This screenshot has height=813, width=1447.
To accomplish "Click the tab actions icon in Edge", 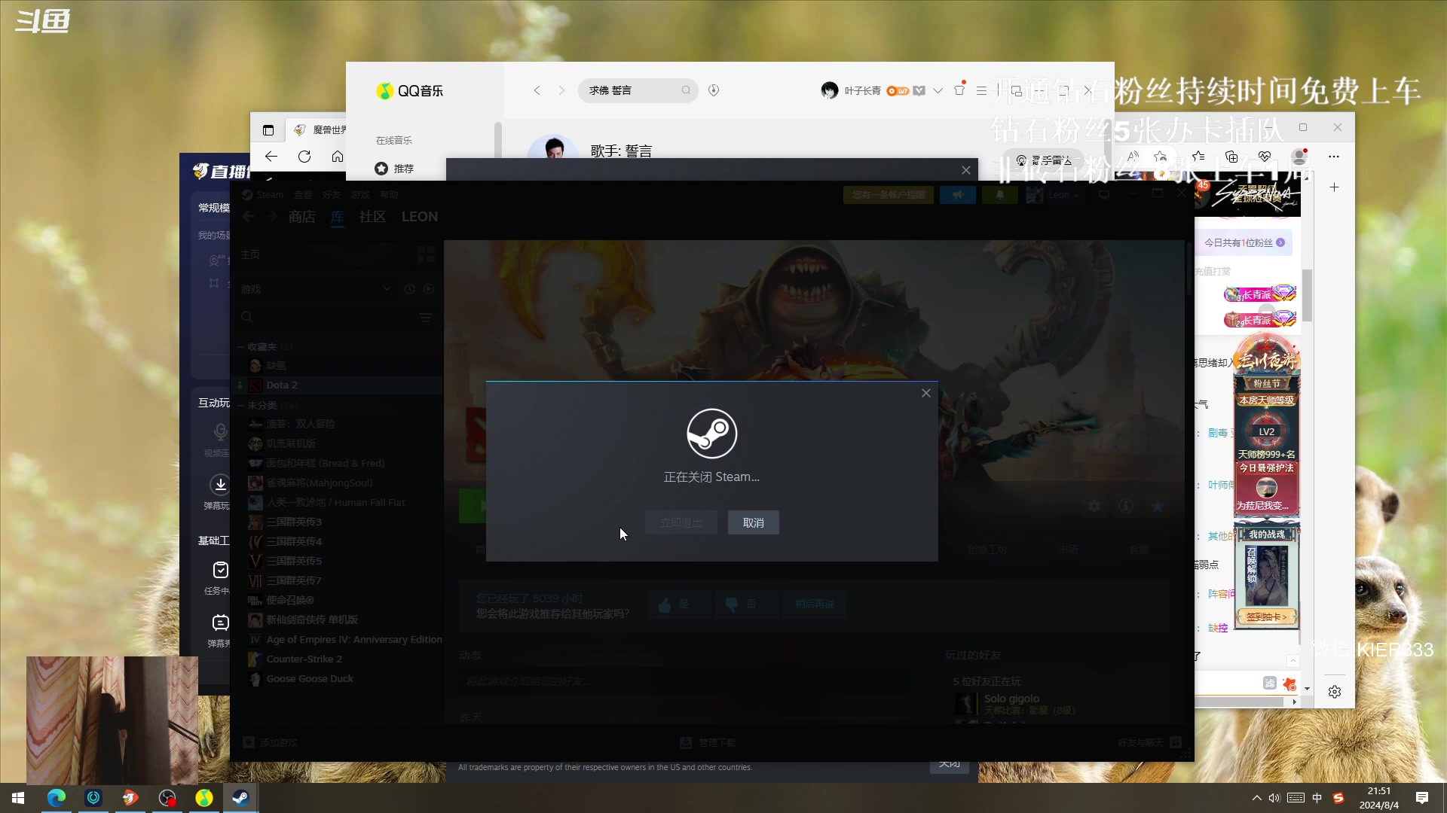I will pyautogui.click(x=268, y=130).
